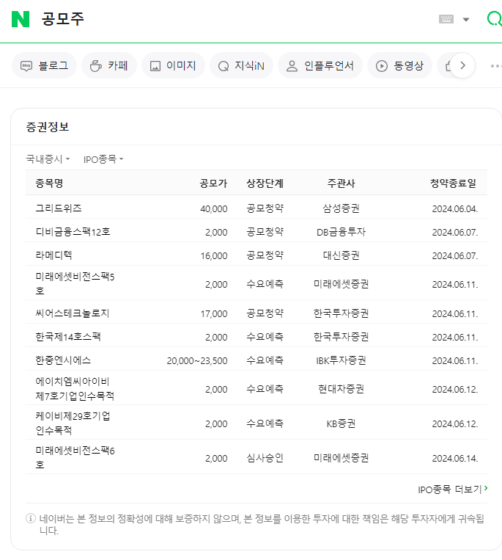Click the 현대차증권 underwriter cell

tap(342, 388)
